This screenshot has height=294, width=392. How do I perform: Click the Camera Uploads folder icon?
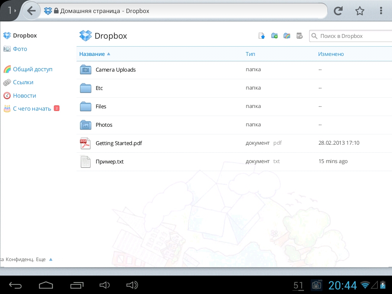tap(85, 70)
